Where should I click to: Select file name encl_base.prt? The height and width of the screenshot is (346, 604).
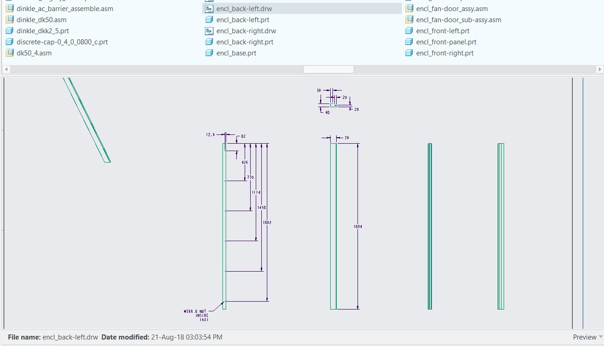[x=236, y=53]
